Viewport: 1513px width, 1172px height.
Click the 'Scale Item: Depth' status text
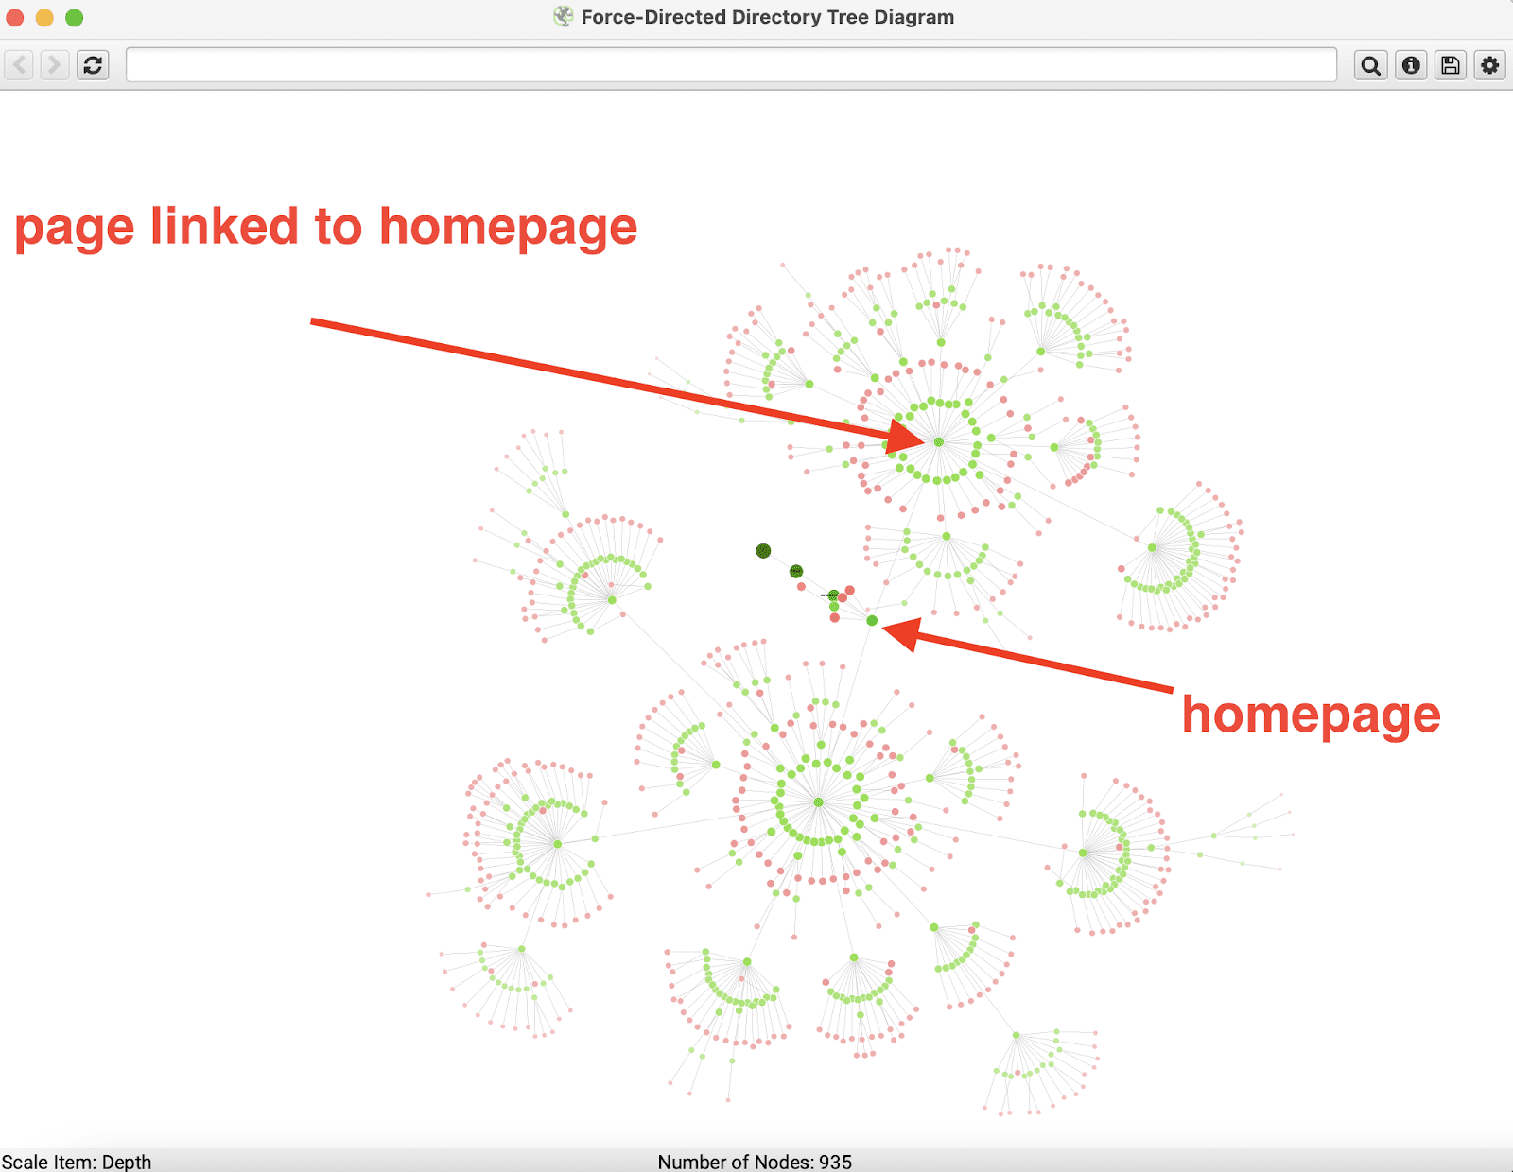(x=77, y=1162)
